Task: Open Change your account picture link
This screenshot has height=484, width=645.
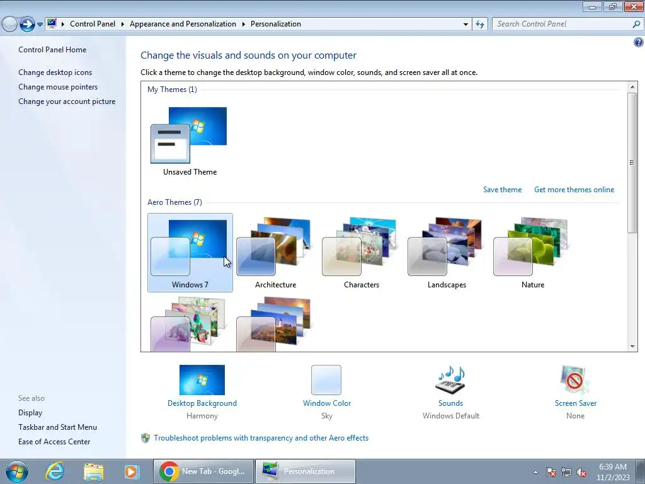Action: click(67, 101)
